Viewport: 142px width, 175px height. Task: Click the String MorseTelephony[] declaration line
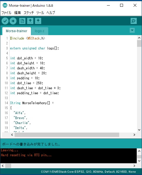pos(32,103)
